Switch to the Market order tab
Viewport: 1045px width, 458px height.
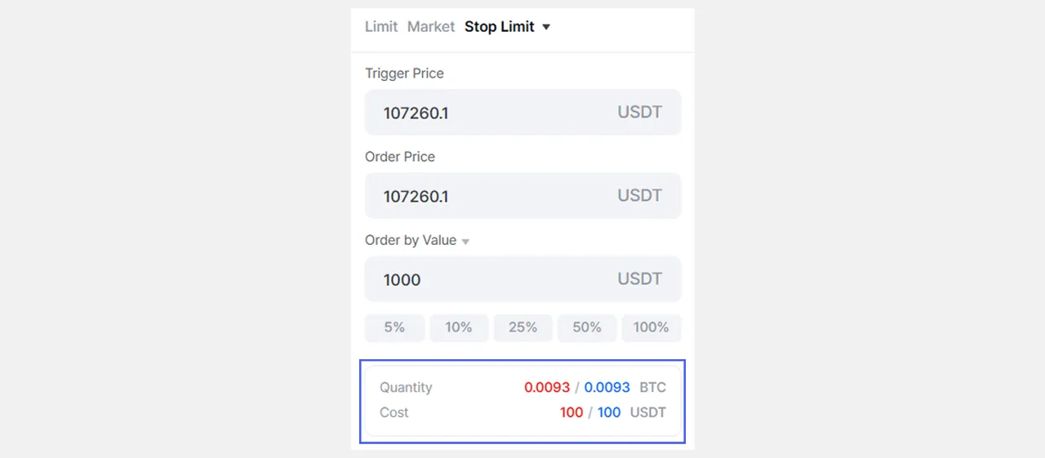coord(430,27)
